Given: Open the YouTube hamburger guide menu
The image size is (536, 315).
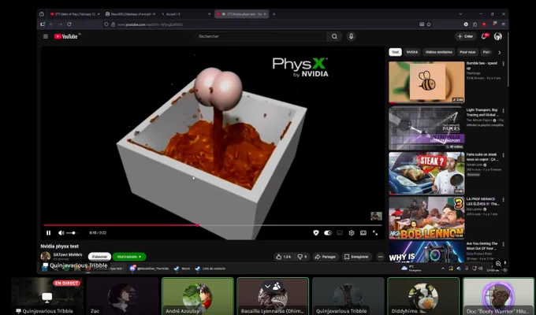Looking at the screenshot, I should click(46, 36).
